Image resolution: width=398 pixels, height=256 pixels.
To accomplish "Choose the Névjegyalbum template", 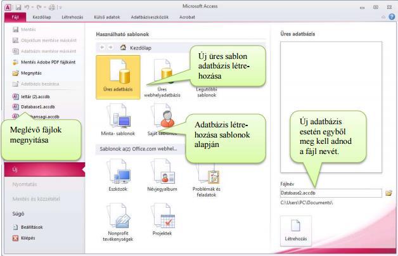I will (x=162, y=175).
